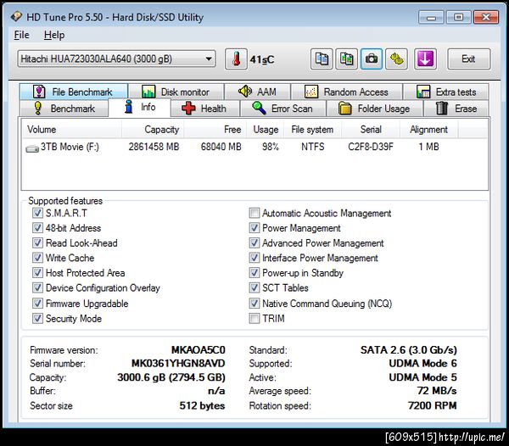This screenshot has width=509, height=446.
Task: Toggle the SCT Tables checkbox
Action: point(255,287)
